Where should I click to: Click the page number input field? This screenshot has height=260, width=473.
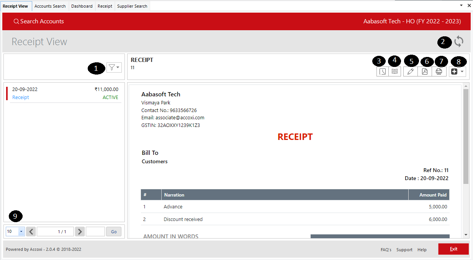tap(95, 231)
